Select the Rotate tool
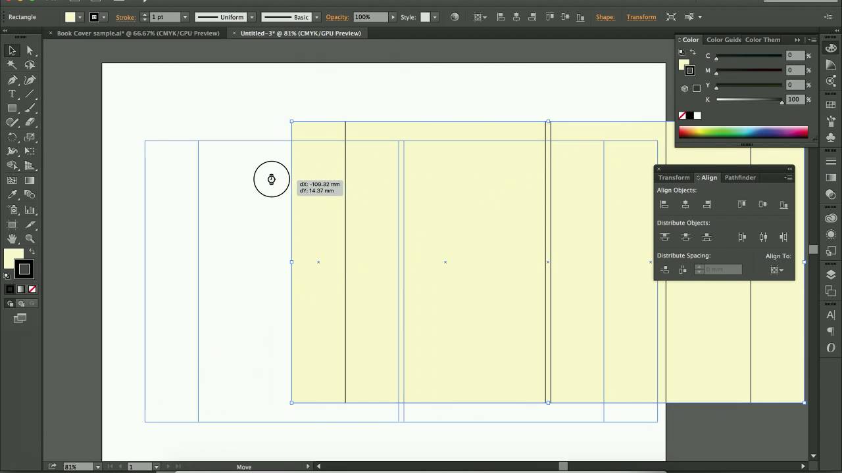Viewport: 842px width, 473px height. click(x=12, y=137)
